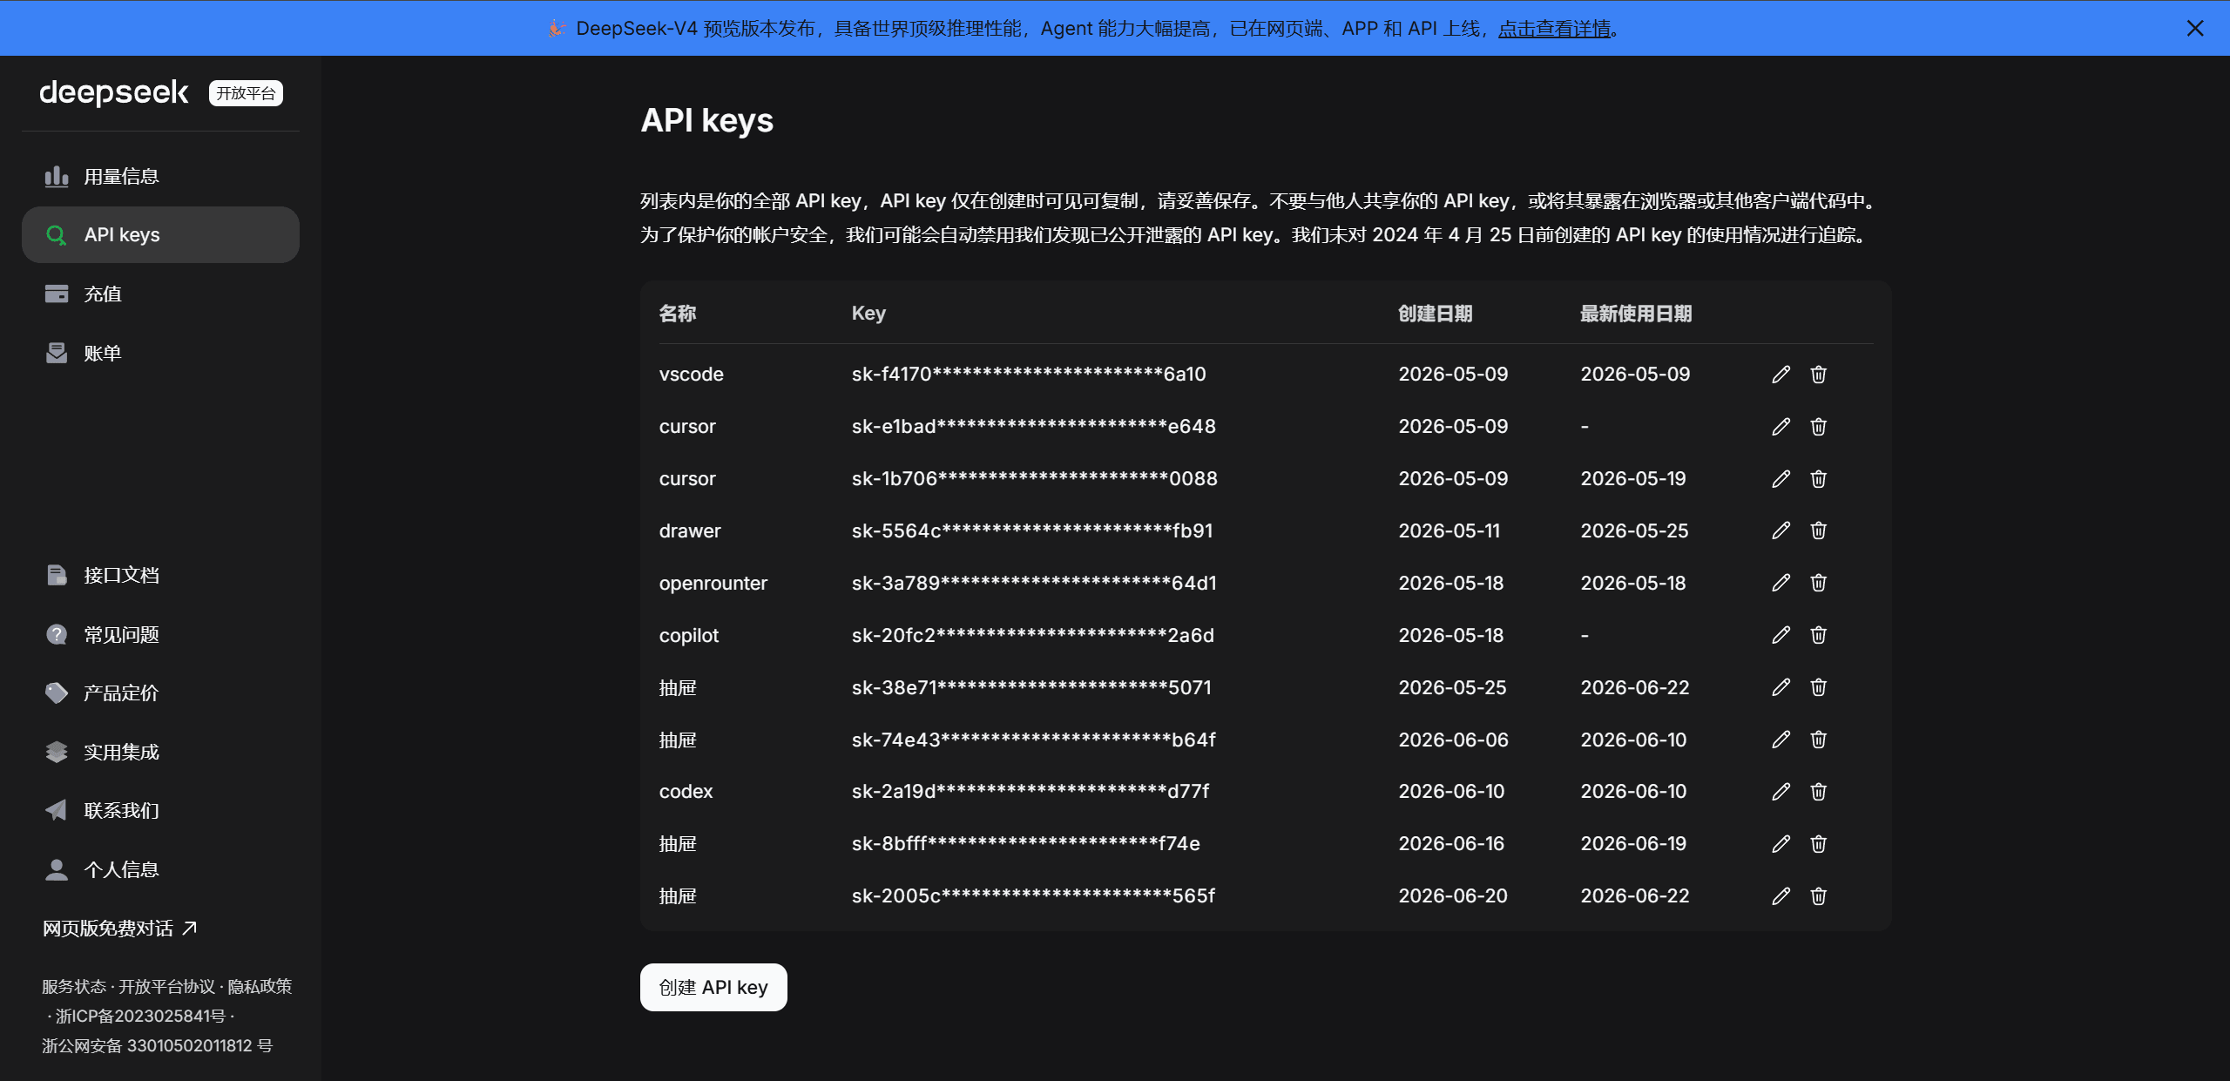Edit the key ending in e648
Image resolution: width=2230 pixels, height=1081 pixels.
(1781, 427)
